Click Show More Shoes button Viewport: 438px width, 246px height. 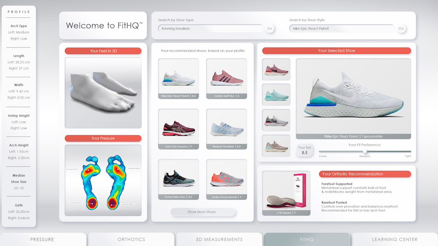point(202,212)
